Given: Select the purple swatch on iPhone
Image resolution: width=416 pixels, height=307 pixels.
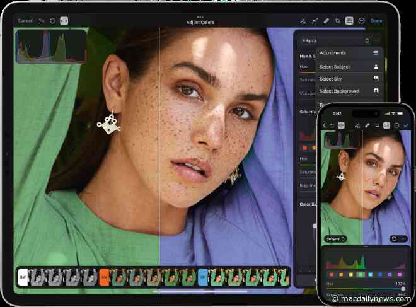Looking at the screenshot, I should tap(390, 275).
